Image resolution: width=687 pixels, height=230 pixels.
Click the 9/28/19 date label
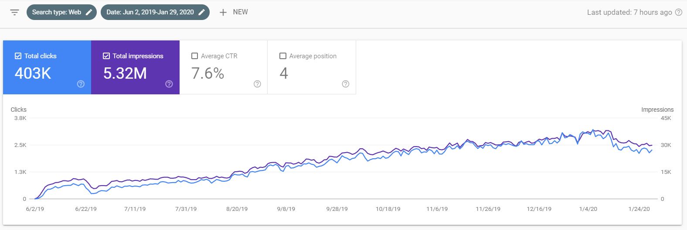[x=337, y=209]
